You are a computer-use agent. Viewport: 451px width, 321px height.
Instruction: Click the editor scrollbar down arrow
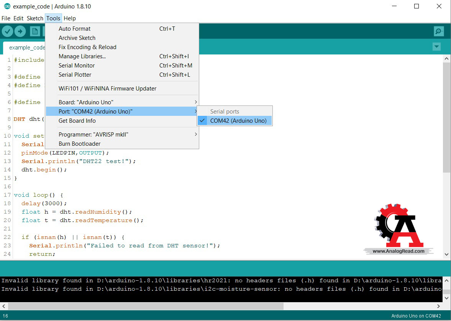[x=446, y=254]
